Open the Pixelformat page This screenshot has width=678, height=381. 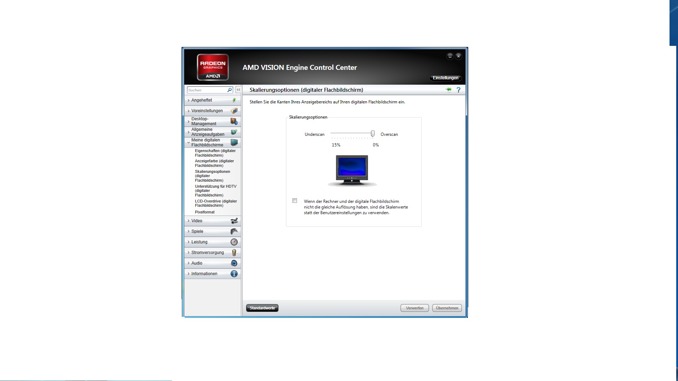(205, 212)
